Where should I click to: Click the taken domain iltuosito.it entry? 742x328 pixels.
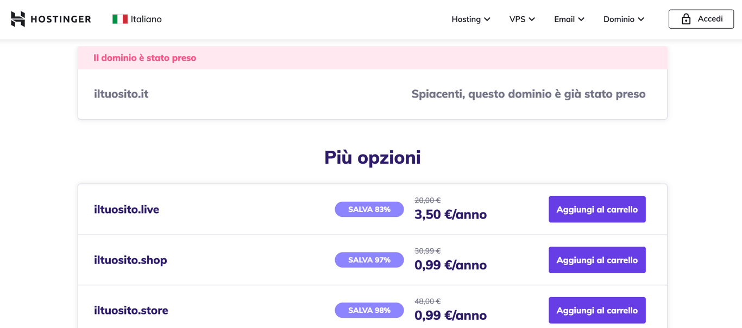121,94
